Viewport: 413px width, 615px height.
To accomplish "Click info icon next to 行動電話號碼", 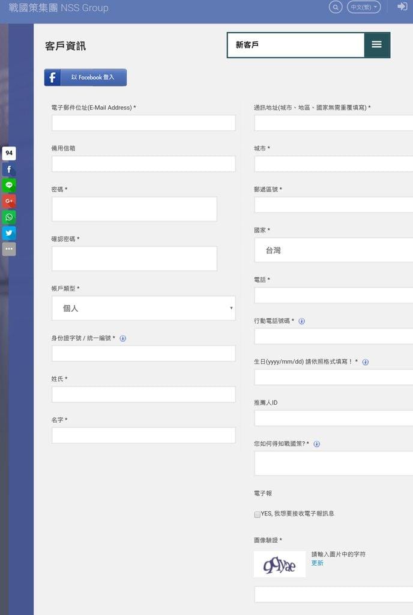I will [302, 321].
